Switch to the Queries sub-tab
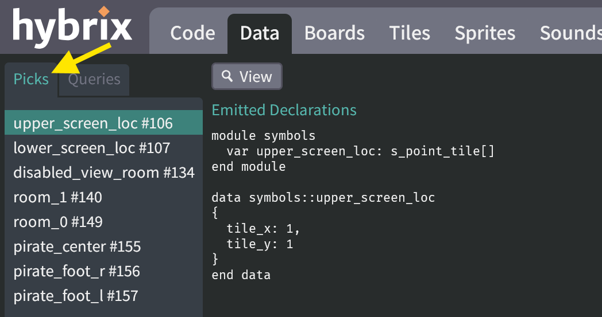The height and width of the screenshot is (317, 602). pos(94,79)
